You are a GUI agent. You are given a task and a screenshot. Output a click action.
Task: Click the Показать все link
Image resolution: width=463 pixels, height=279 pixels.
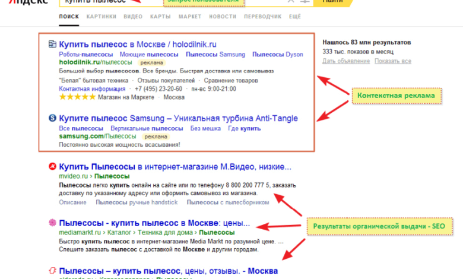tap(393, 61)
